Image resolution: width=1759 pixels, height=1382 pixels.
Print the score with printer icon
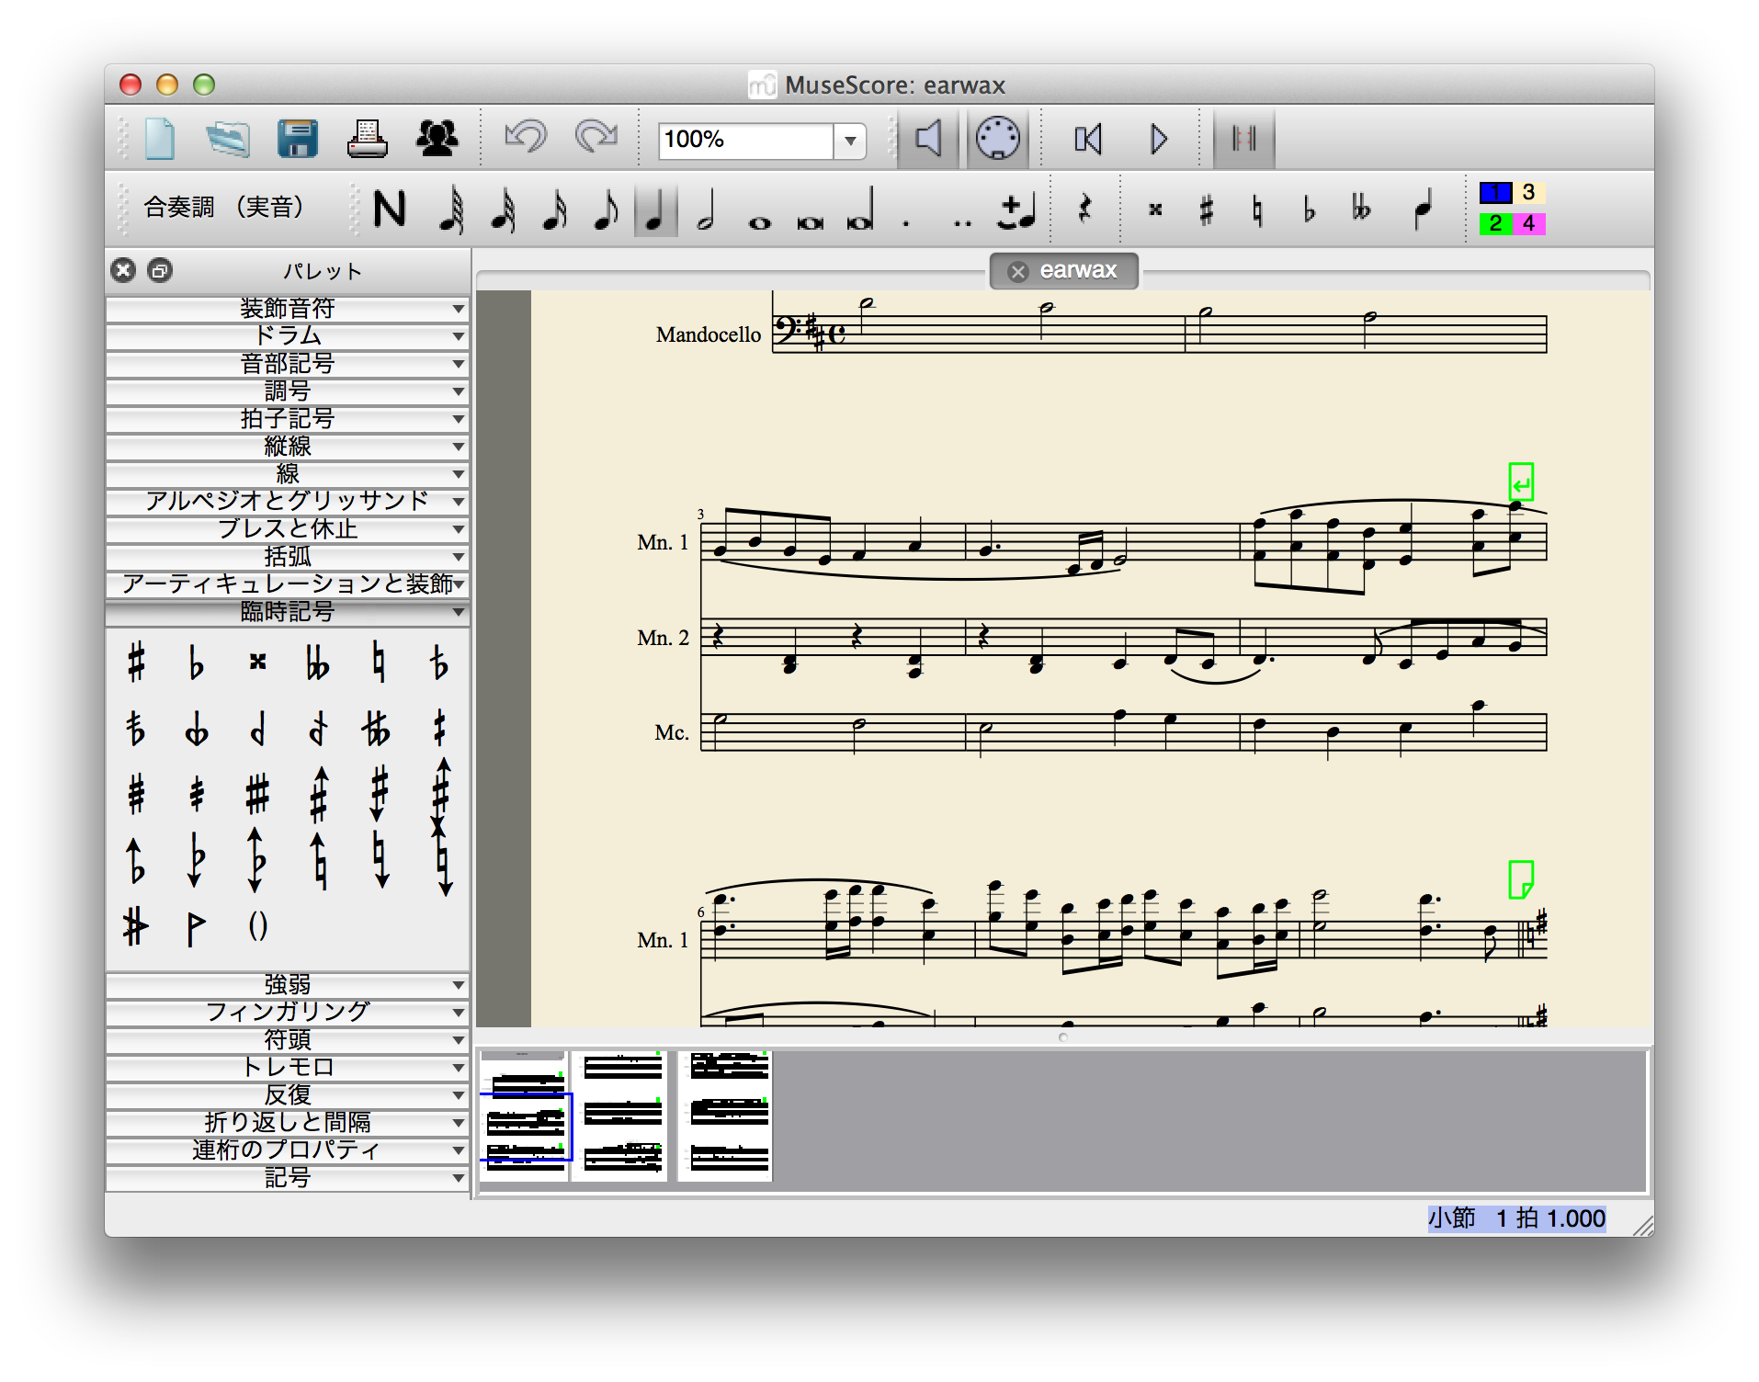click(368, 140)
